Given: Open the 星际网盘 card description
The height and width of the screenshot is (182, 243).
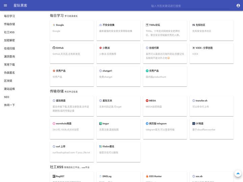Looking at the screenshot, I should click(71, 109).
